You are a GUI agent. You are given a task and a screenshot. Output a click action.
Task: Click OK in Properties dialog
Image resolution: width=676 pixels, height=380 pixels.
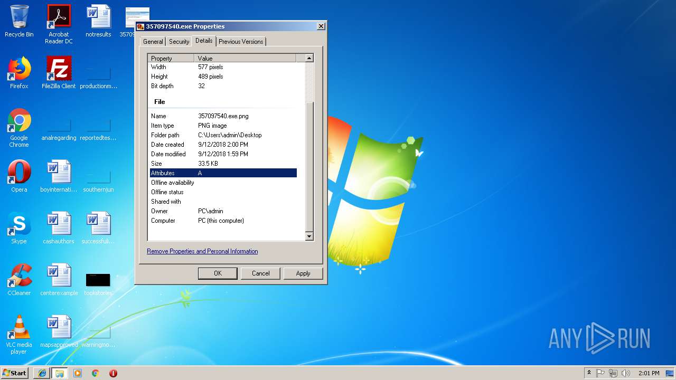(x=218, y=273)
